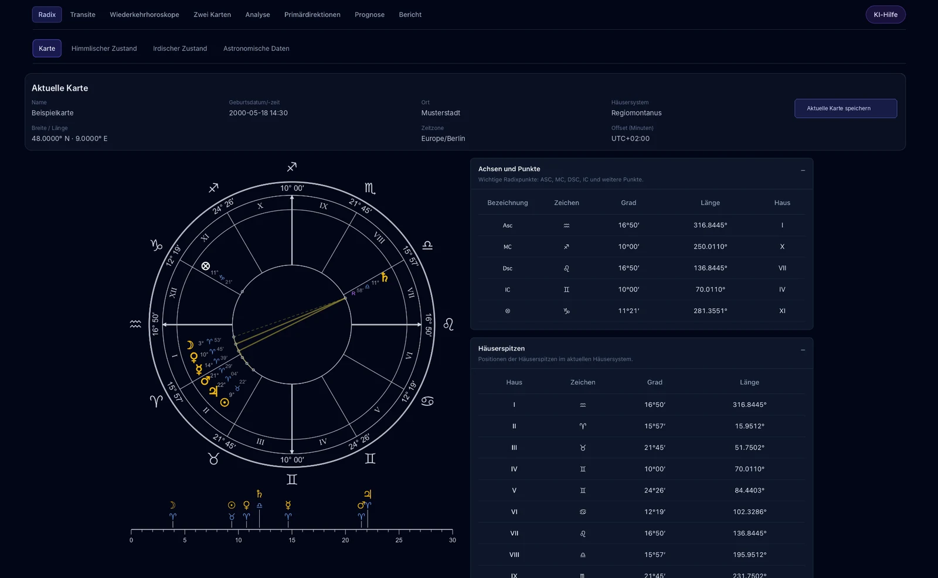This screenshot has height=578, width=938.
Task: Select the Karte sub-tab
Action: click(47, 49)
